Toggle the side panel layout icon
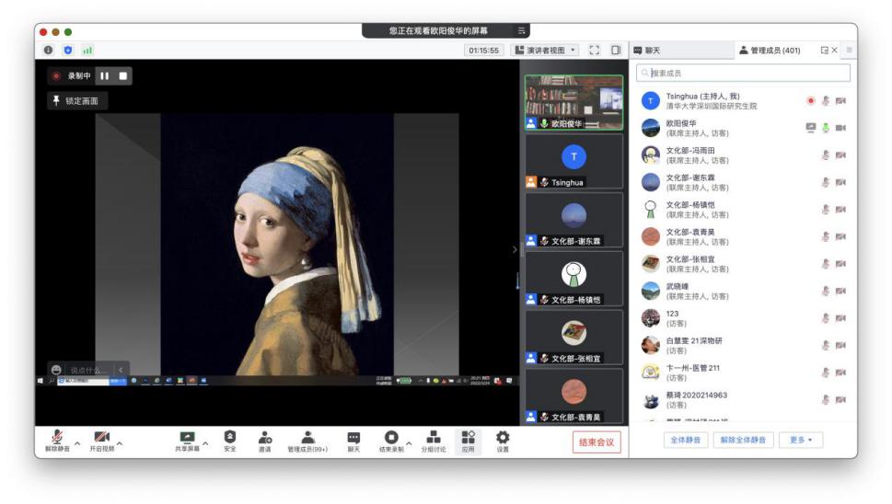The image size is (892, 504). coord(616,50)
